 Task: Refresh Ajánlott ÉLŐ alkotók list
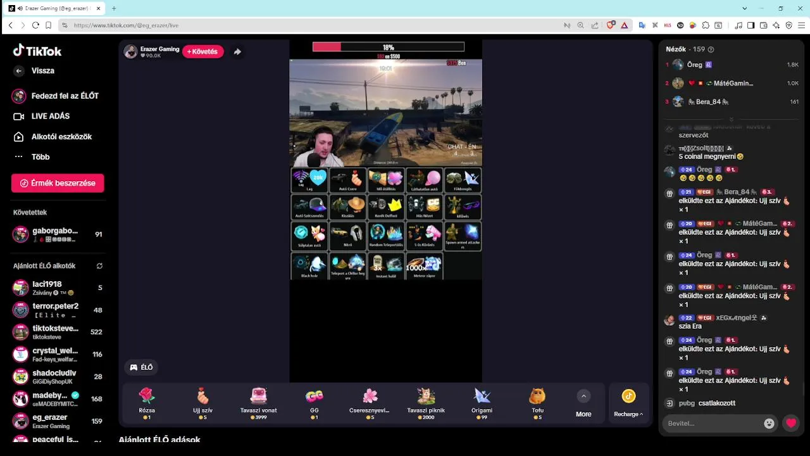99,266
